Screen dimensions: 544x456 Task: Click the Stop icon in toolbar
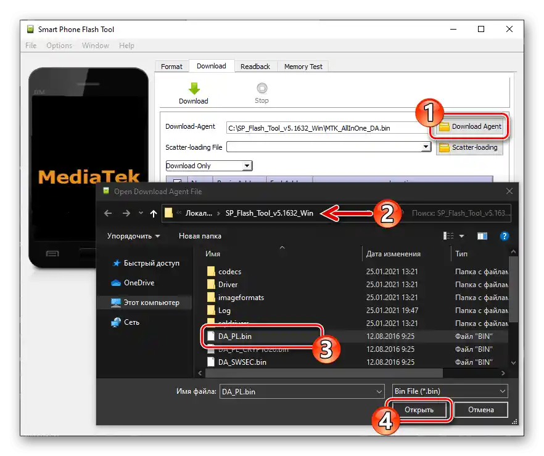(x=262, y=88)
